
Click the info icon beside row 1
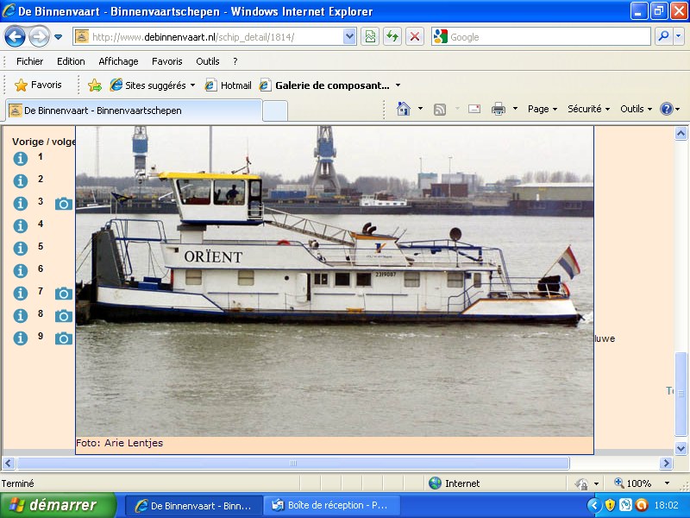[21, 159]
